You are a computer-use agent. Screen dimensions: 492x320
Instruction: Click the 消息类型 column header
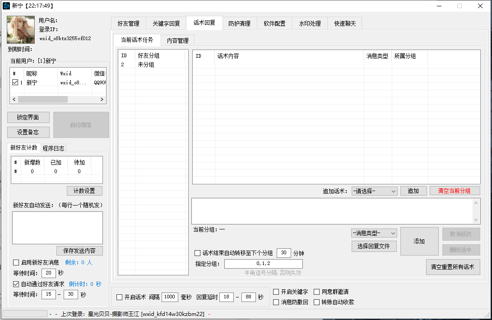[x=377, y=56]
